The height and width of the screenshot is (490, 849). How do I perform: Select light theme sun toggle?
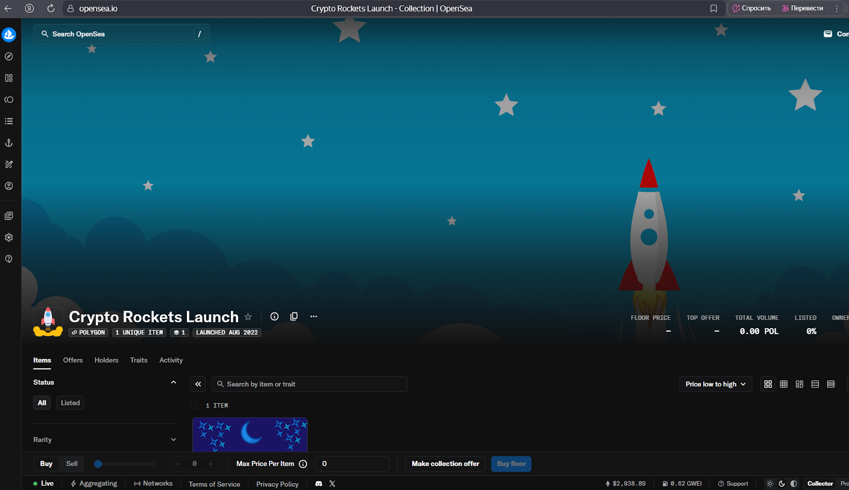coord(770,484)
